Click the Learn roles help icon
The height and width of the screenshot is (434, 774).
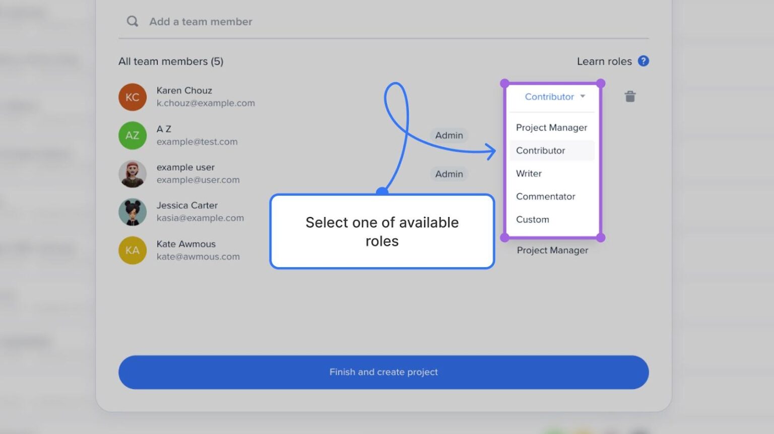[x=643, y=61]
